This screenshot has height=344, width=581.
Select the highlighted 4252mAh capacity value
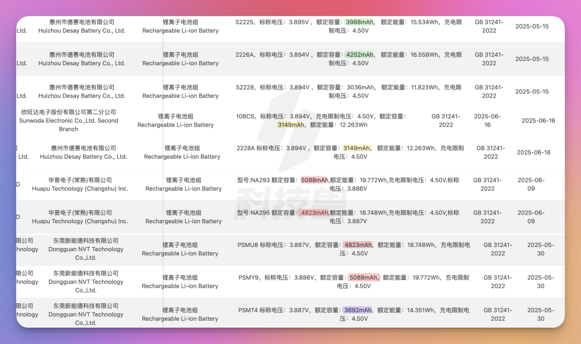(x=360, y=55)
